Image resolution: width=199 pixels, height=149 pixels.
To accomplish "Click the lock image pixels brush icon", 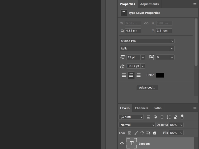I will click(x=136, y=133).
